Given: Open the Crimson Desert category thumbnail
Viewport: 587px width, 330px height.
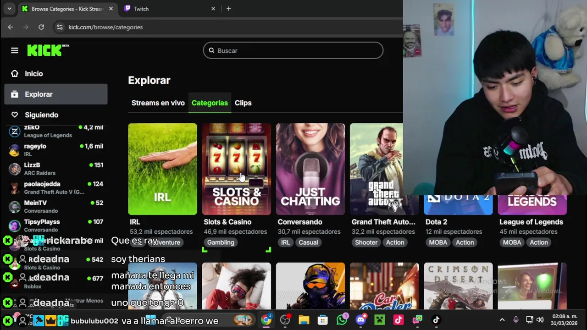Looking at the screenshot, I should (458, 286).
